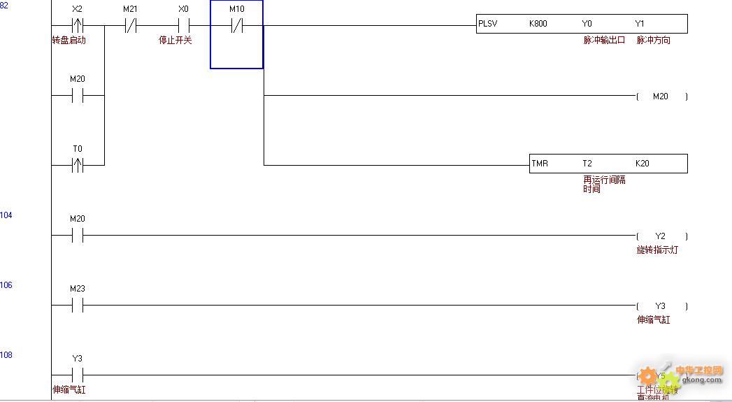Click the K20 timer preset value
The image size is (732, 402).
(x=642, y=164)
